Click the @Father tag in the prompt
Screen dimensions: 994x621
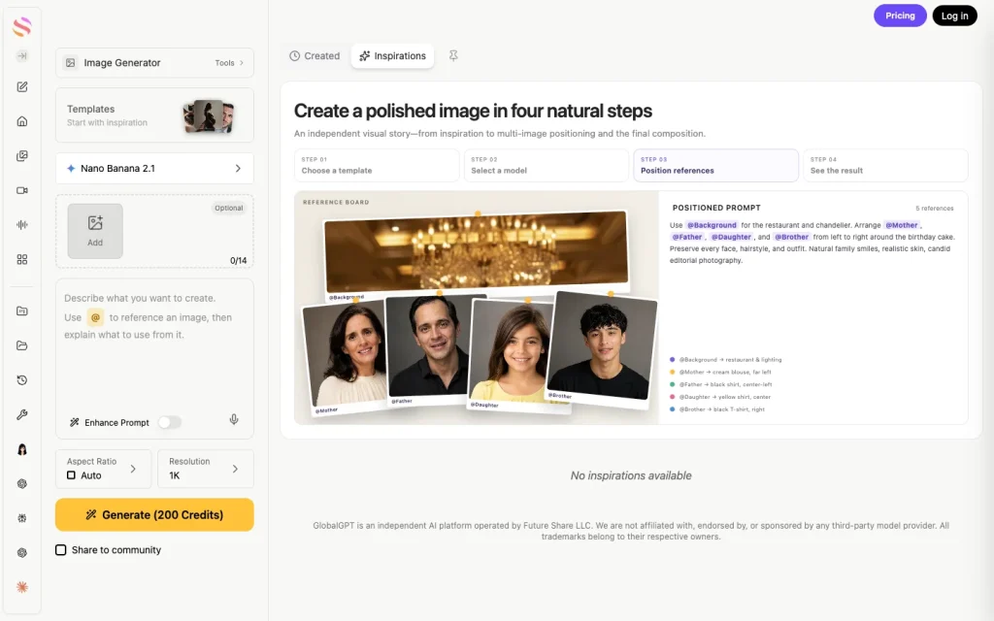click(x=687, y=237)
